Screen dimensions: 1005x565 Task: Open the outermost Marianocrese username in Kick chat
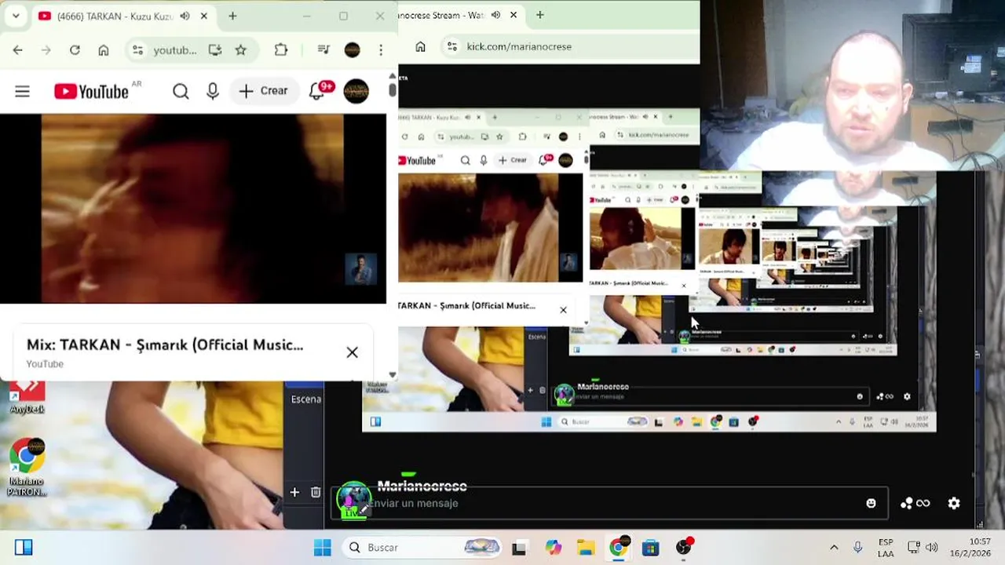(x=422, y=487)
